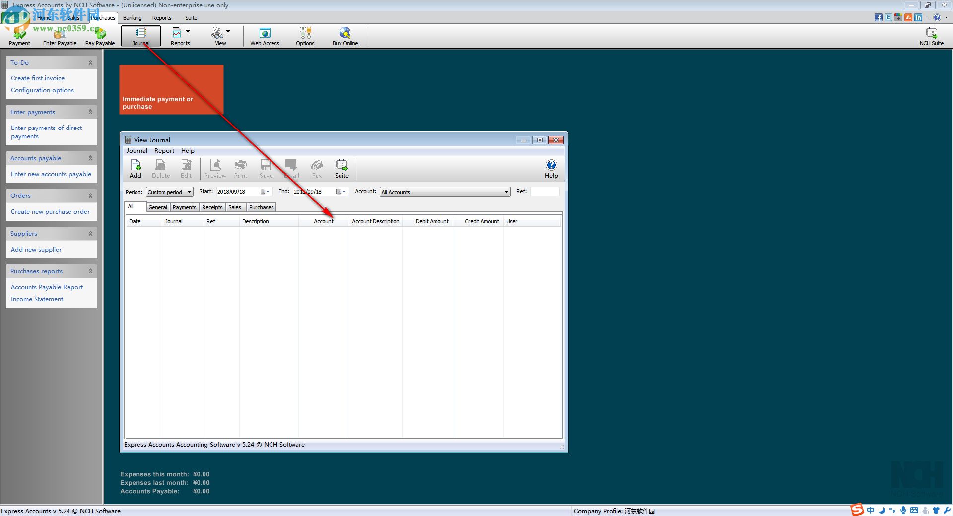
Task: Click Save in View Journal toolbar
Action: [266, 169]
